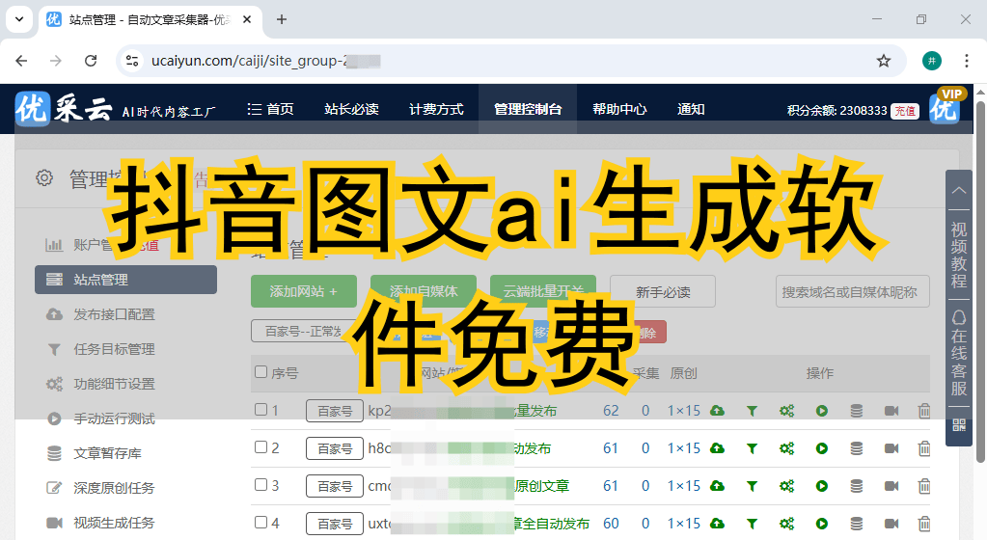The height and width of the screenshot is (540, 987).
Task: Bookmark this page with the star icon
Action: pos(883,61)
